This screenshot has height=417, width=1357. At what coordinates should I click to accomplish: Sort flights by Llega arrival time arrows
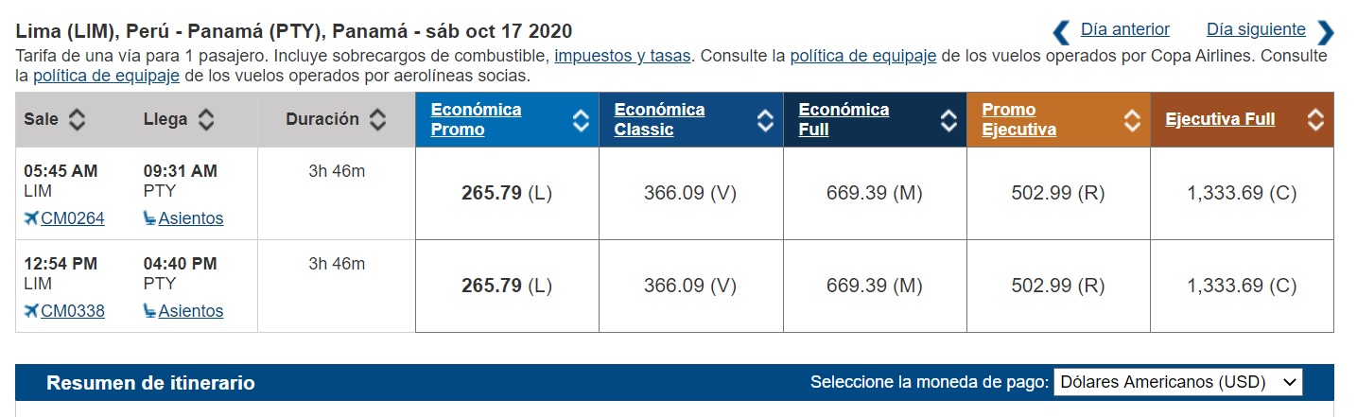point(205,120)
